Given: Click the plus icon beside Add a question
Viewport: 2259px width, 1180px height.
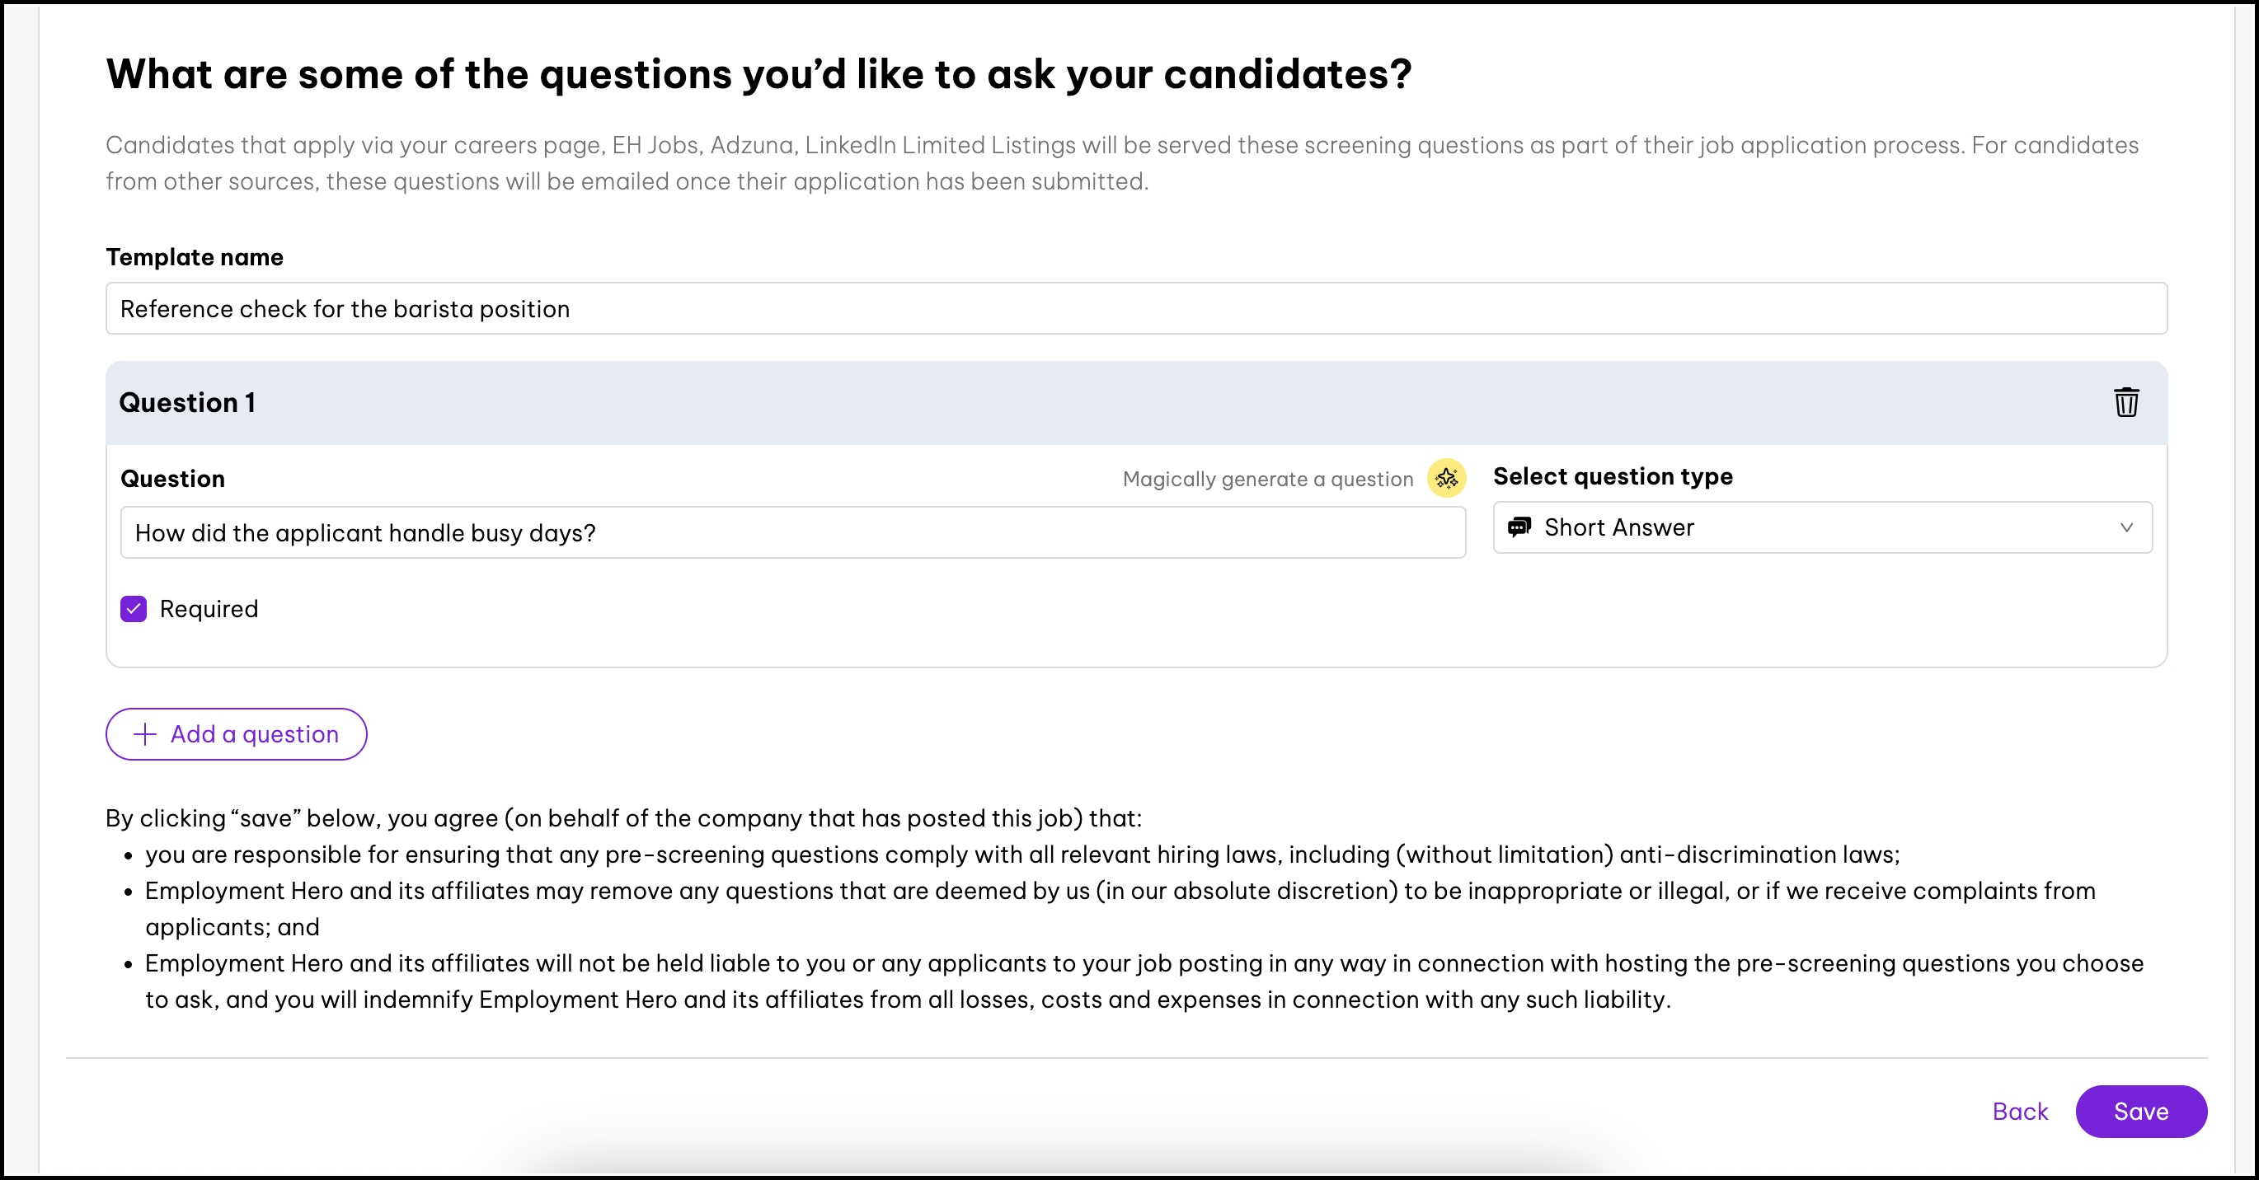Looking at the screenshot, I should (145, 733).
